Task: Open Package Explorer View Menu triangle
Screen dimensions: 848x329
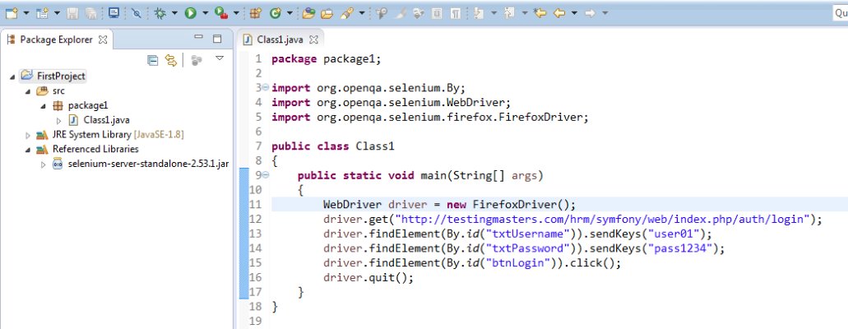Action: click(x=220, y=58)
